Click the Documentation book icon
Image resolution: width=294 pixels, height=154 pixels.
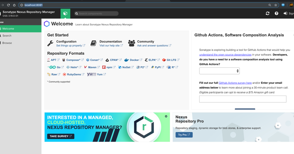click(94, 43)
